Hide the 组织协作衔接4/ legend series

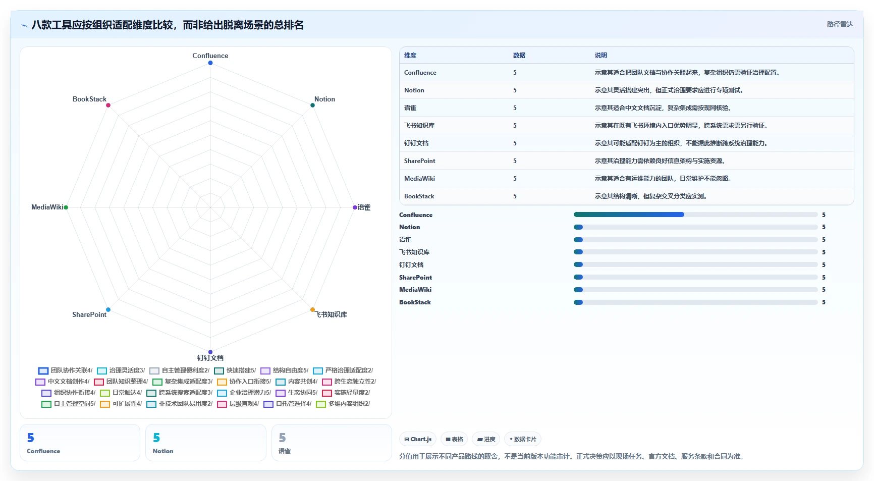[69, 393]
